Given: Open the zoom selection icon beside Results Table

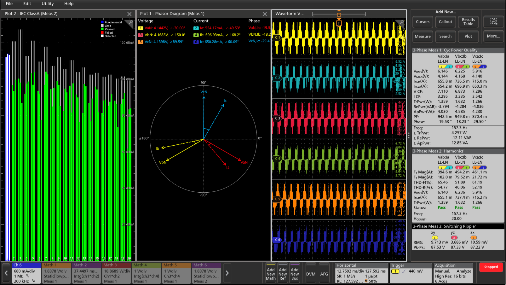Looking at the screenshot, I should click(x=493, y=22).
